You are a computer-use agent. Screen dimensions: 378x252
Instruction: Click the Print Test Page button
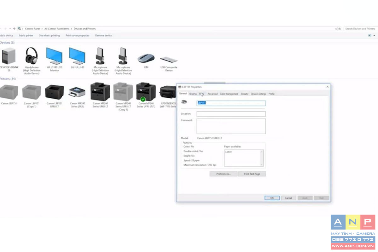[x=252, y=174]
